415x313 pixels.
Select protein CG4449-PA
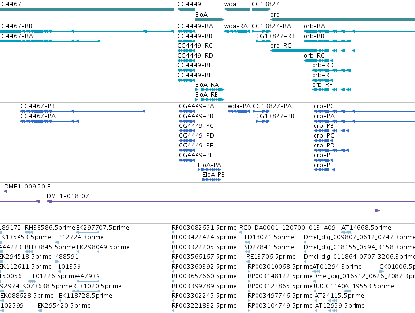tap(187, 111)
